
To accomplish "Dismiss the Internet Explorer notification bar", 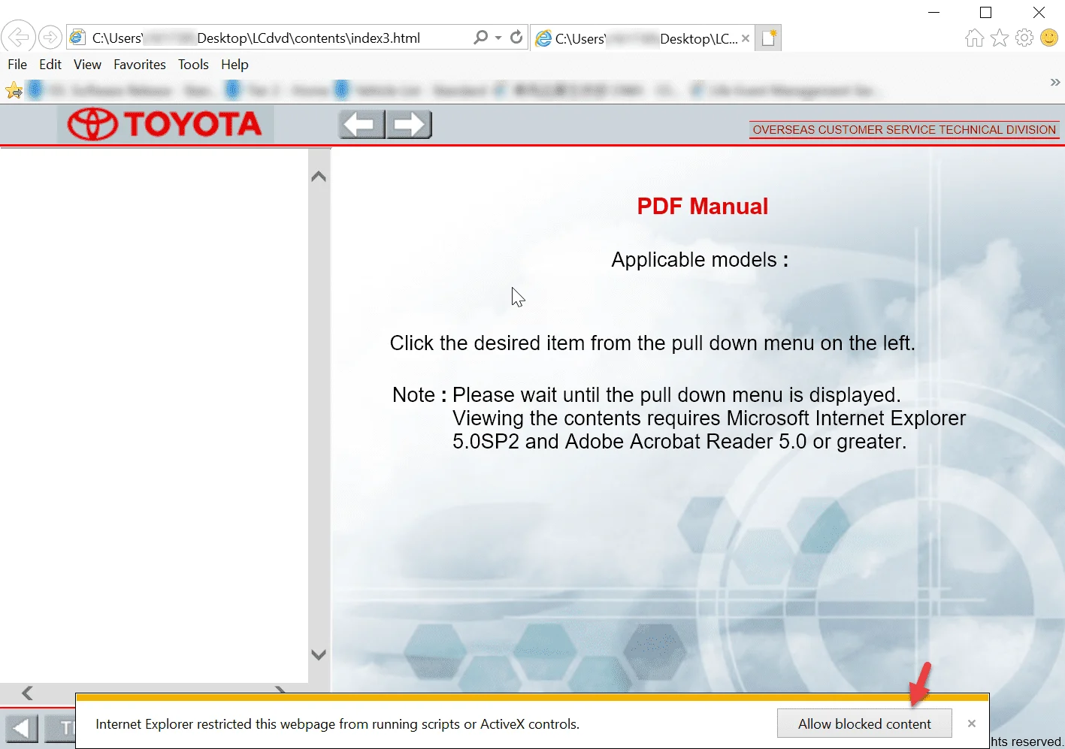I will 972,723.
